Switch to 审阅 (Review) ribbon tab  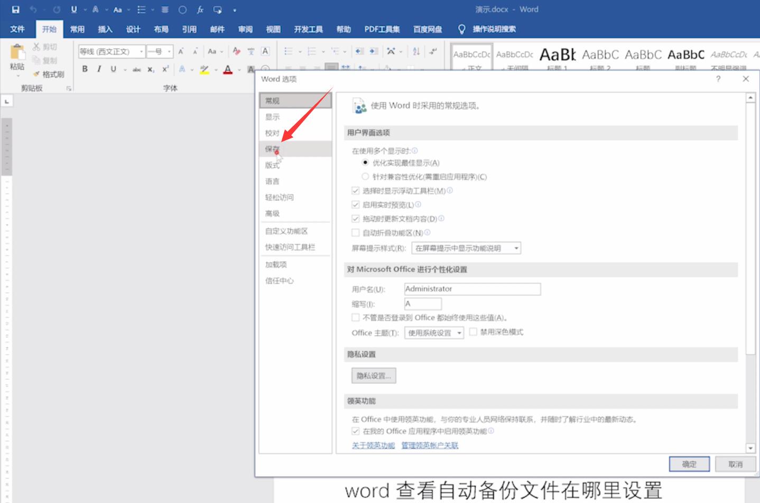[x=245, y=29]
